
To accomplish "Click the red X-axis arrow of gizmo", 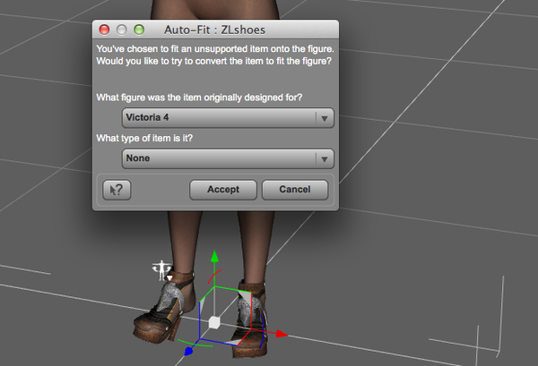I will (282, 334).
